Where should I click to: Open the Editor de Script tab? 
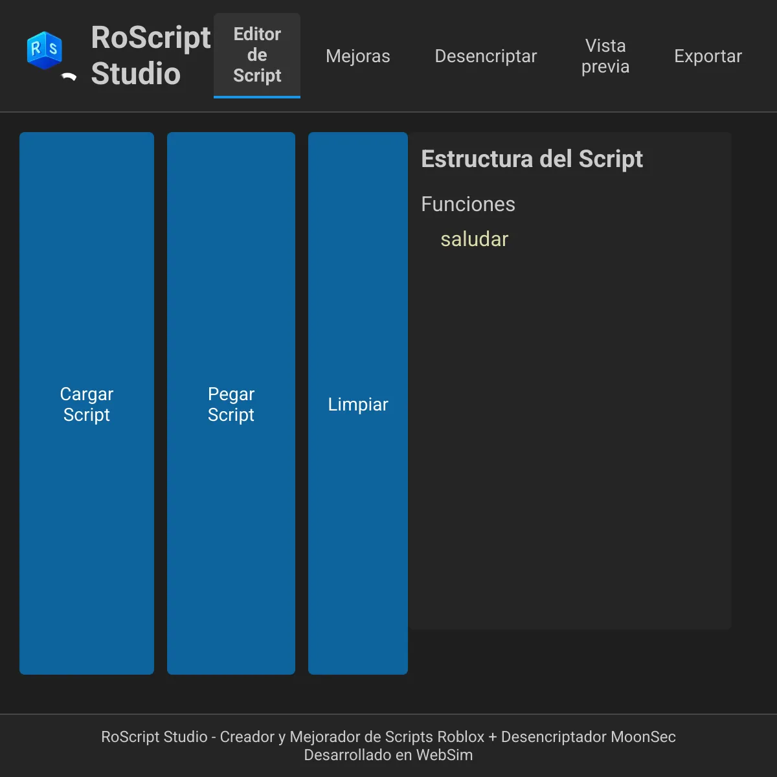pos(257,55)
